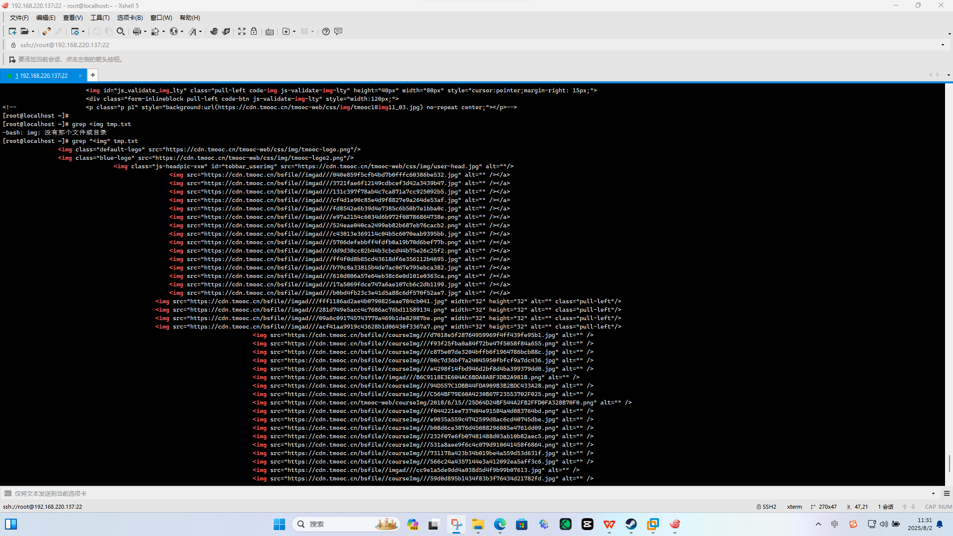This screenshot has width=953, height=536.
Task: Click the speech bubble feedback icon
Action: [x=338, y=31]
